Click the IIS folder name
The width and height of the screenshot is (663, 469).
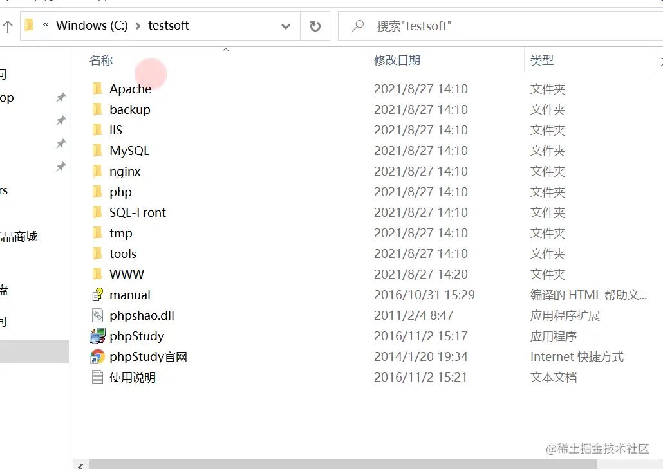[x=115, y=130]
